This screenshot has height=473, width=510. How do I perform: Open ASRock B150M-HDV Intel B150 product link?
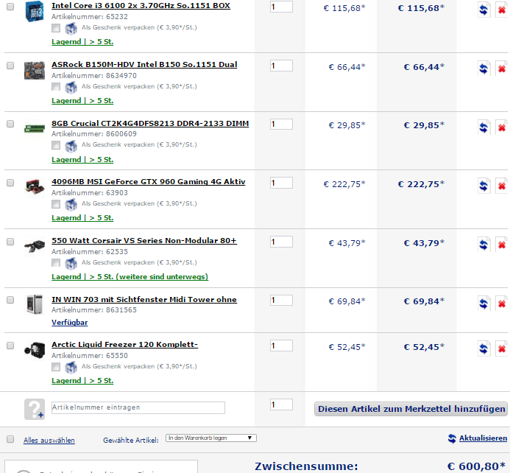(x=144, y=65)
